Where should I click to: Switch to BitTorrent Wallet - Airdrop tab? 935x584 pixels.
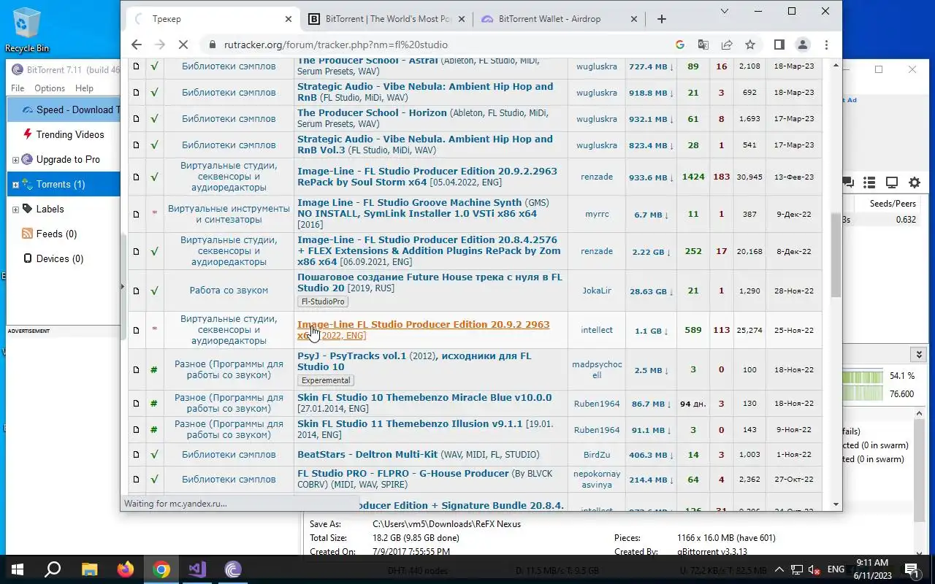coord(559,19)
